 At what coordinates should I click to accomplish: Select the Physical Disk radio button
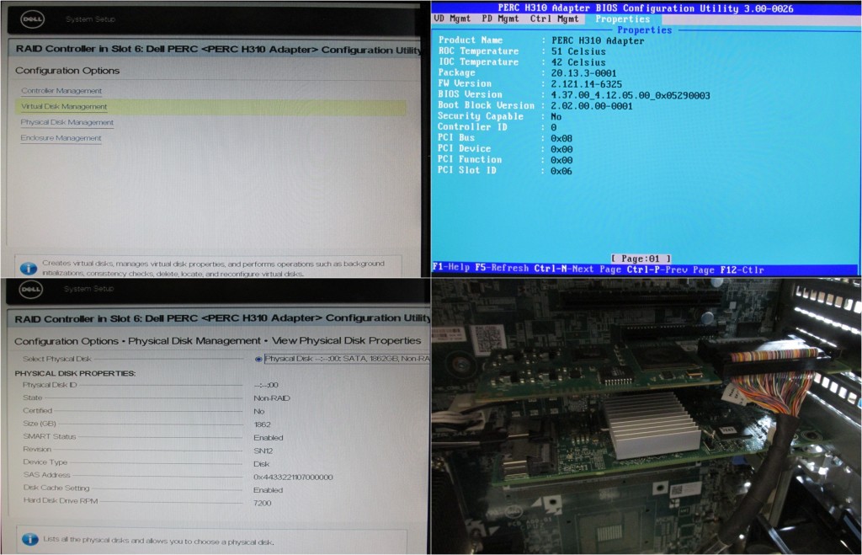[x=258, y=359]
